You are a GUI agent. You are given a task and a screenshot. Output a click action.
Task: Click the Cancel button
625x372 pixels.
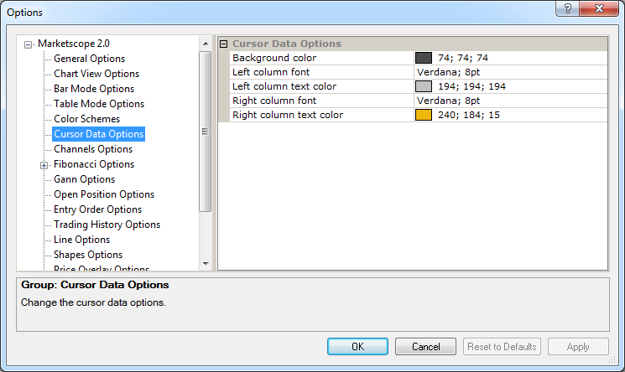pos(425,347)
